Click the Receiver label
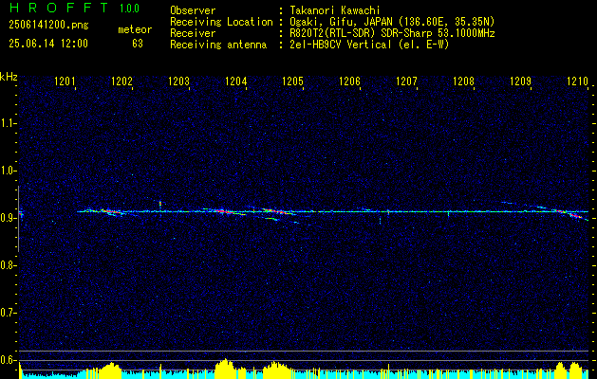Screen dimensions: 597x379 [193, 33]
